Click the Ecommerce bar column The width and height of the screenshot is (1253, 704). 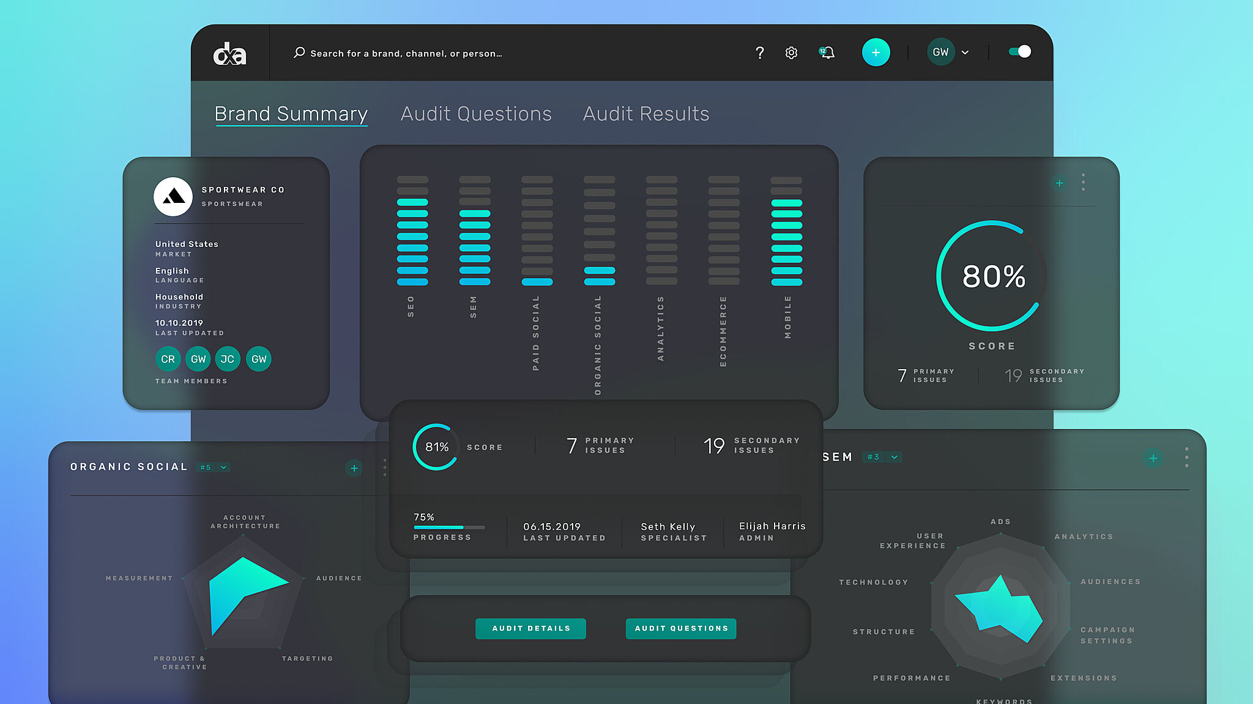(x=724, y=231)
